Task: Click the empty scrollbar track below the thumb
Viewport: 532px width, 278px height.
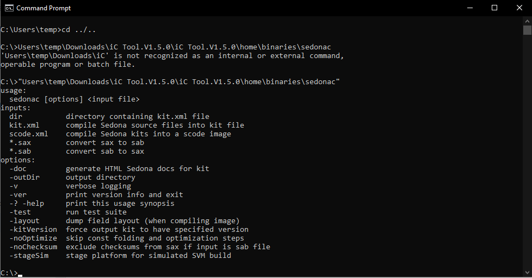Action: (527, 163)
